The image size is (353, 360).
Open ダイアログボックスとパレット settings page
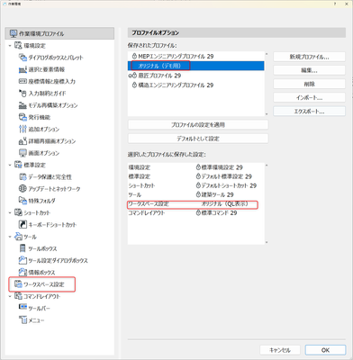[51, 58]
